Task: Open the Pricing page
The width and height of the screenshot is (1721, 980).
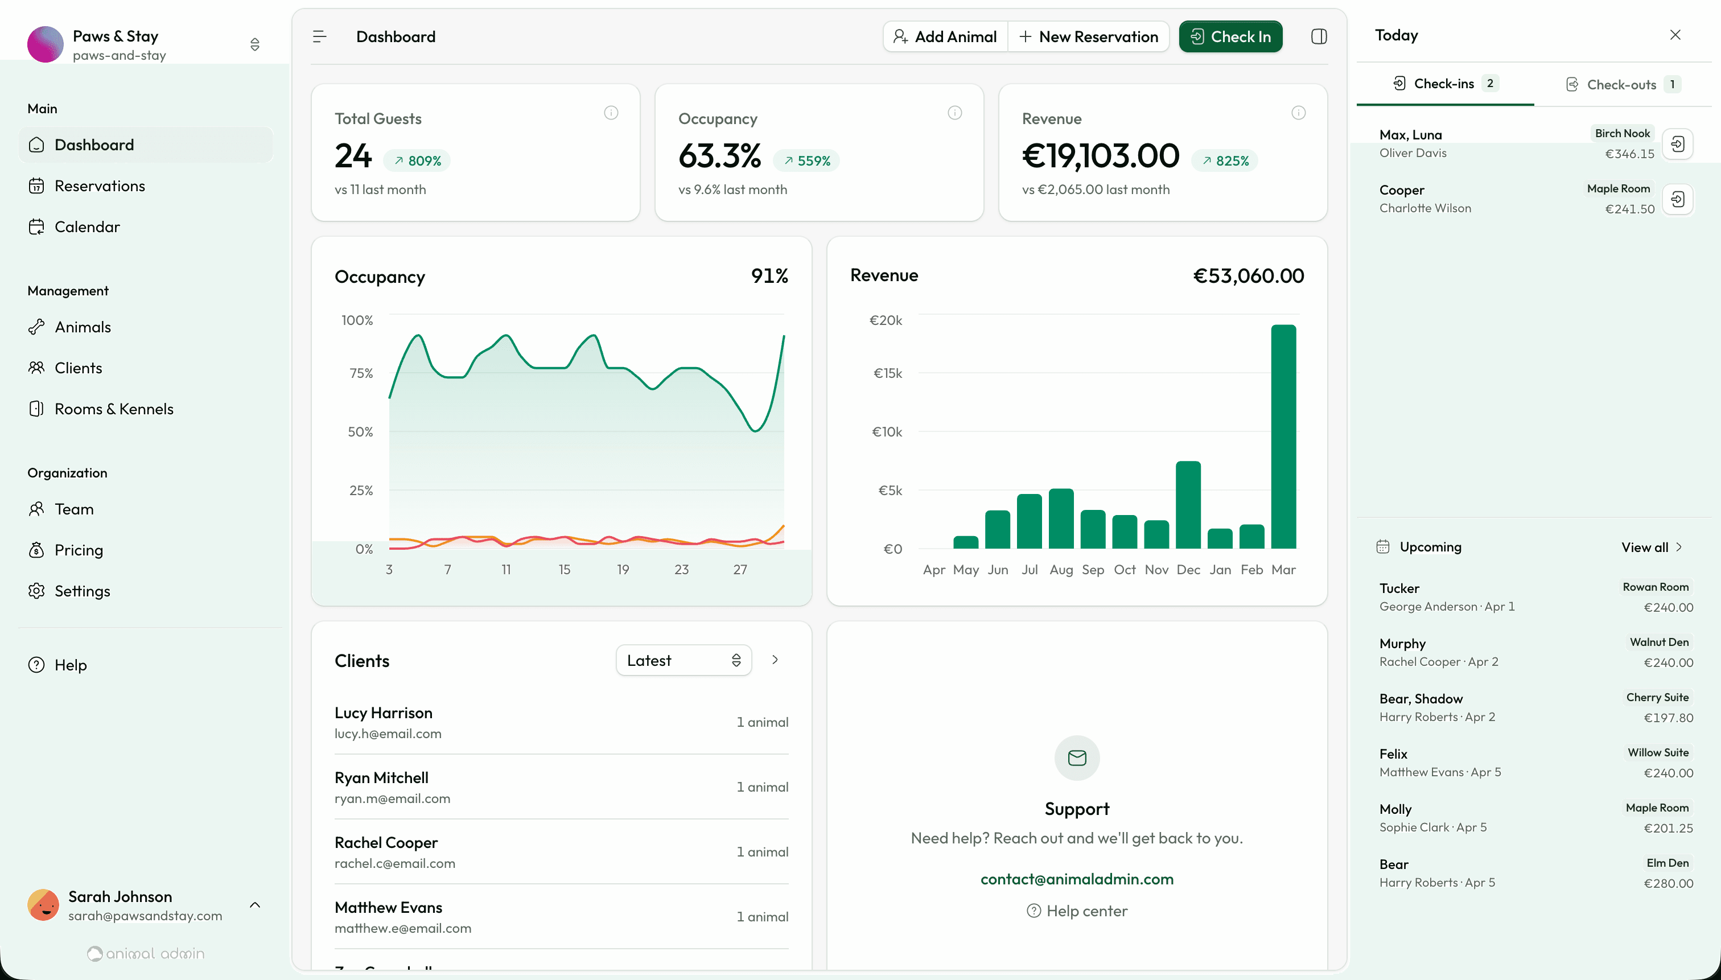Action: pos(78,550)
